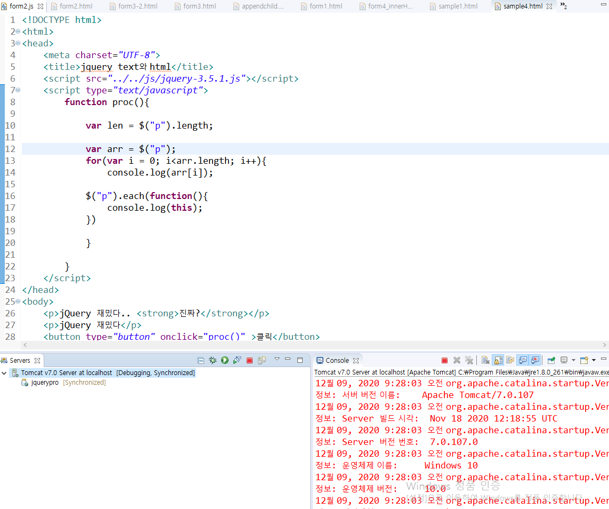Toggle word wrap in Console

(510, 361)
